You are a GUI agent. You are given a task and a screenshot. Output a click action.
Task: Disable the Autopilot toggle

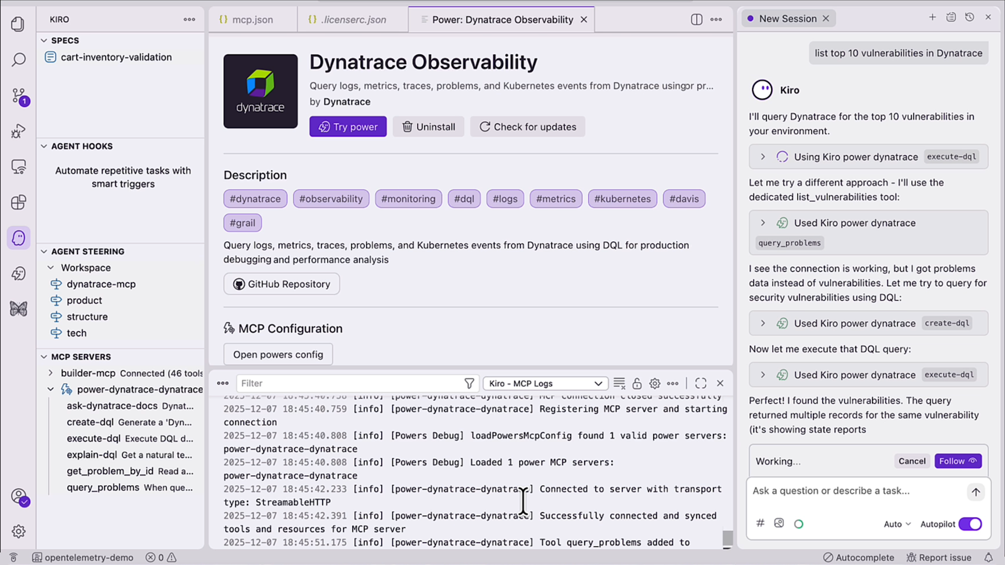[970, 524]
